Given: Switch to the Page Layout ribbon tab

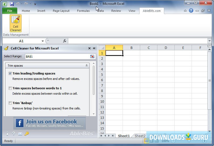Looking at the screenshot, I should tap(61, 11).
